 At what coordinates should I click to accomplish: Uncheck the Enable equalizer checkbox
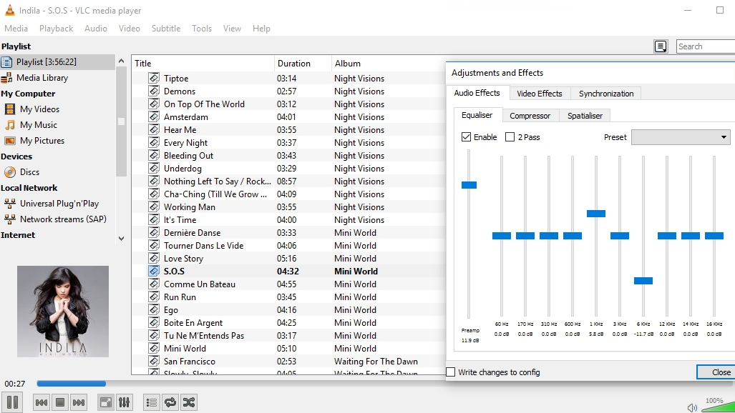click(466, 136)
